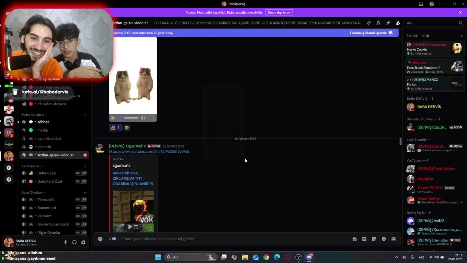Toggle the member list icon
Image resolution: width=467 pixels, height=263 pixels.
point(398,23)
